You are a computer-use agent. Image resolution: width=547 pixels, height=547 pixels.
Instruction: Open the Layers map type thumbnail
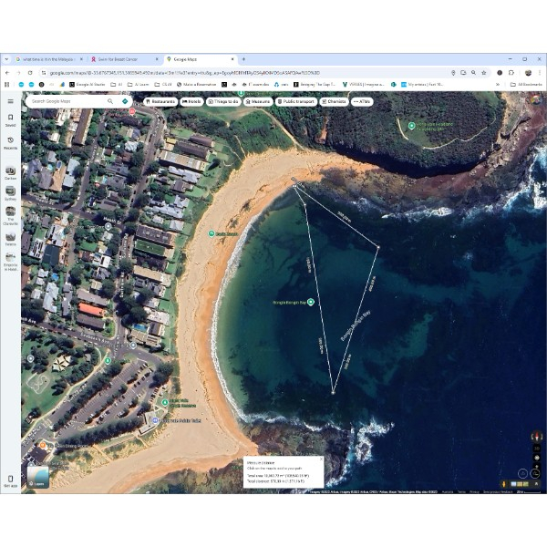tap(39, 477)
